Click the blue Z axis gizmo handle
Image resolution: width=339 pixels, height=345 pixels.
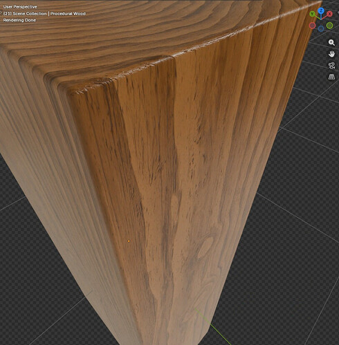321,10
